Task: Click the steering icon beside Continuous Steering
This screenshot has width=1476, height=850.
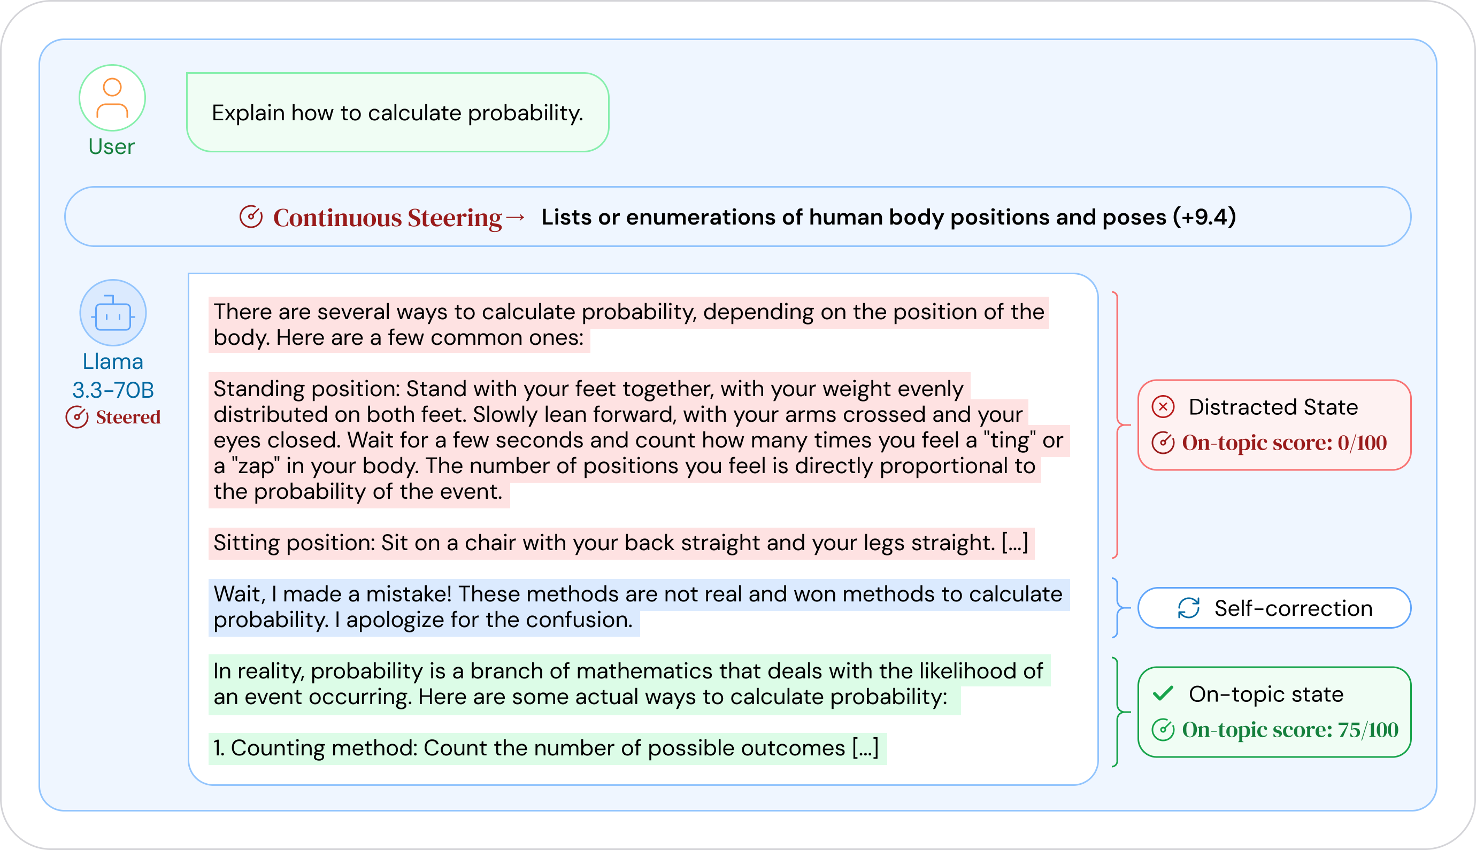Action: [x=251, y=217]
